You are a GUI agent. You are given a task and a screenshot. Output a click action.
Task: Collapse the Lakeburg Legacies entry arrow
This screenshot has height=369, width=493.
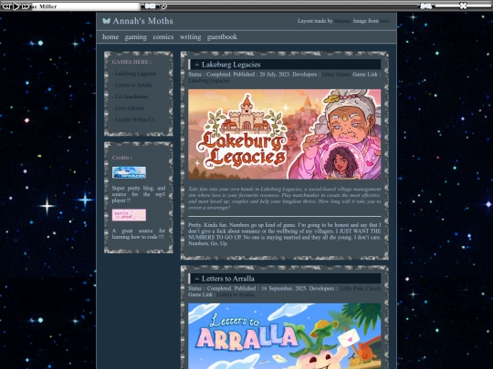(x=197, y=65)
